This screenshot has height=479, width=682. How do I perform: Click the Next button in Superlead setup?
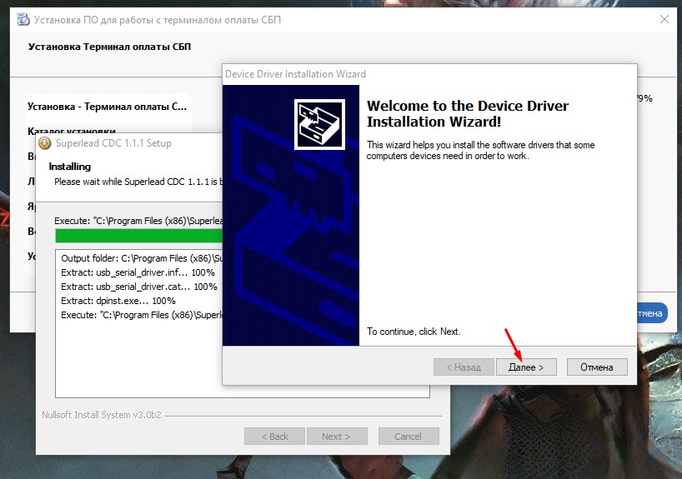(x=336, y=437)
